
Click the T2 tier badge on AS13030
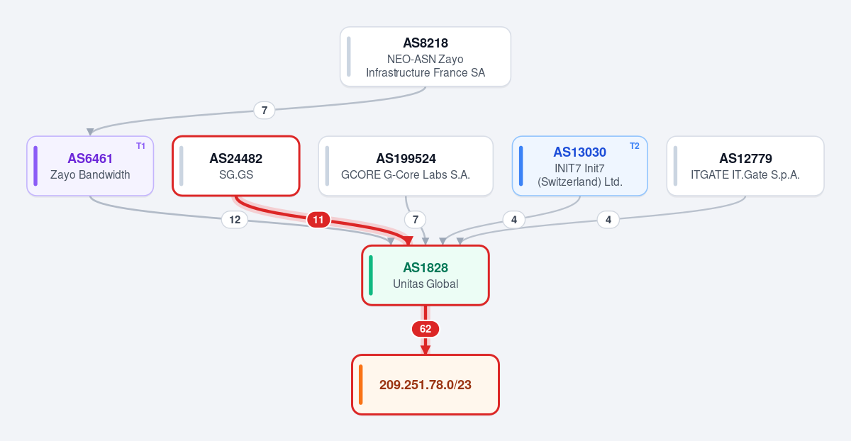pyautogui.click(x=635, y=146)
